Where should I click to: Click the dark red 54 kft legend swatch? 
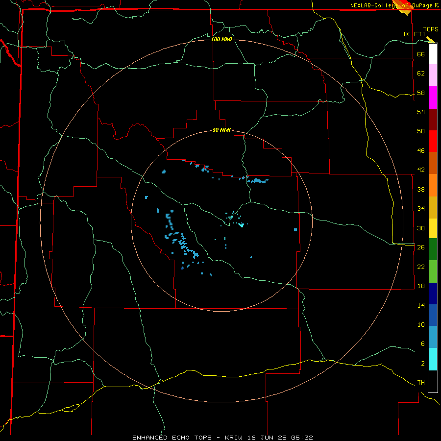tap(433, 120)
